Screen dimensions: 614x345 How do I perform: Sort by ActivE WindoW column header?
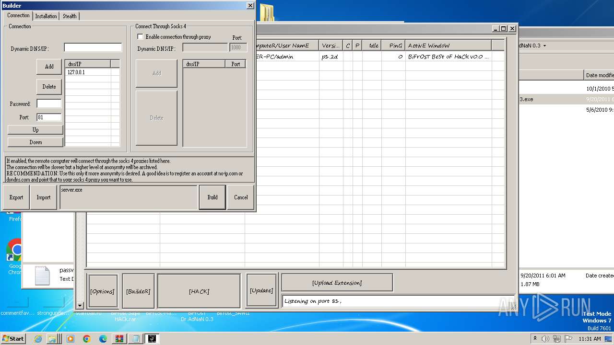tap(449, 46)
